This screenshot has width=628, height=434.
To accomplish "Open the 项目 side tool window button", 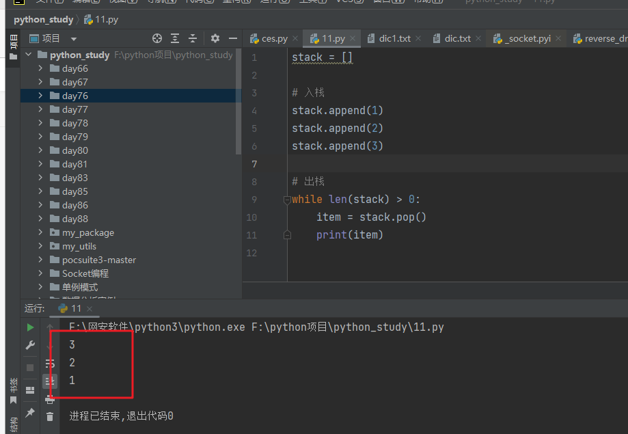I will click(x=13, y=47).
